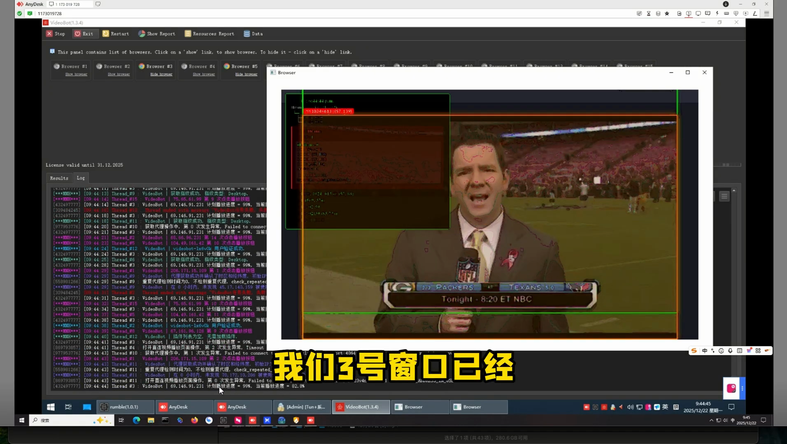Click the log panel menu icon
The image size is (787, 444).
click(724, 196)
